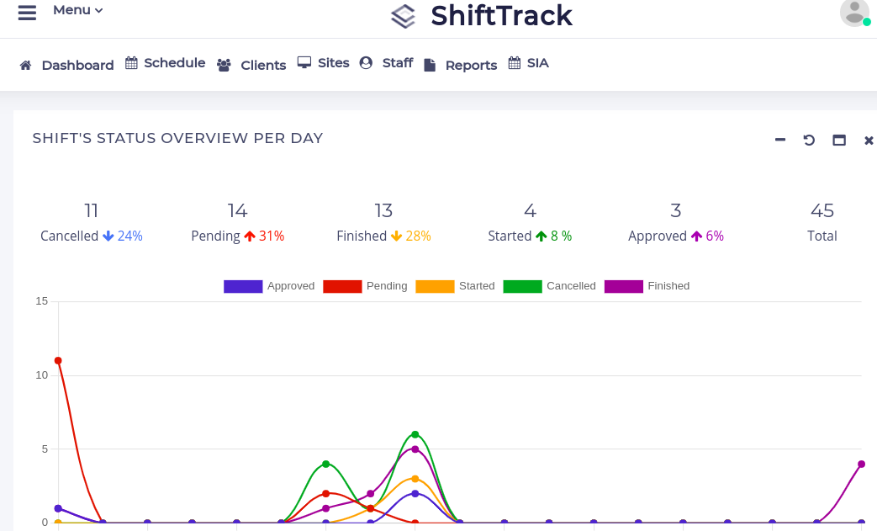Open the Staff menu item

pyautogui.click(x=398, y=62)
